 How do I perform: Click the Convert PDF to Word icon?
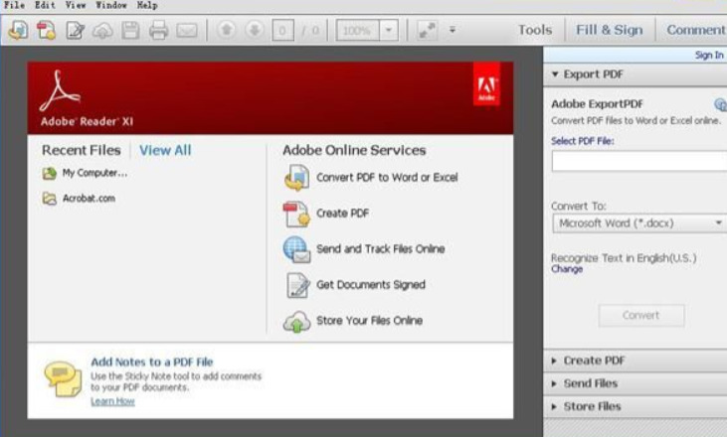tap(296, 178)
